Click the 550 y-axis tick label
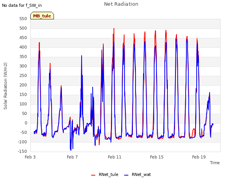243x182 pixels. point(23,19)
